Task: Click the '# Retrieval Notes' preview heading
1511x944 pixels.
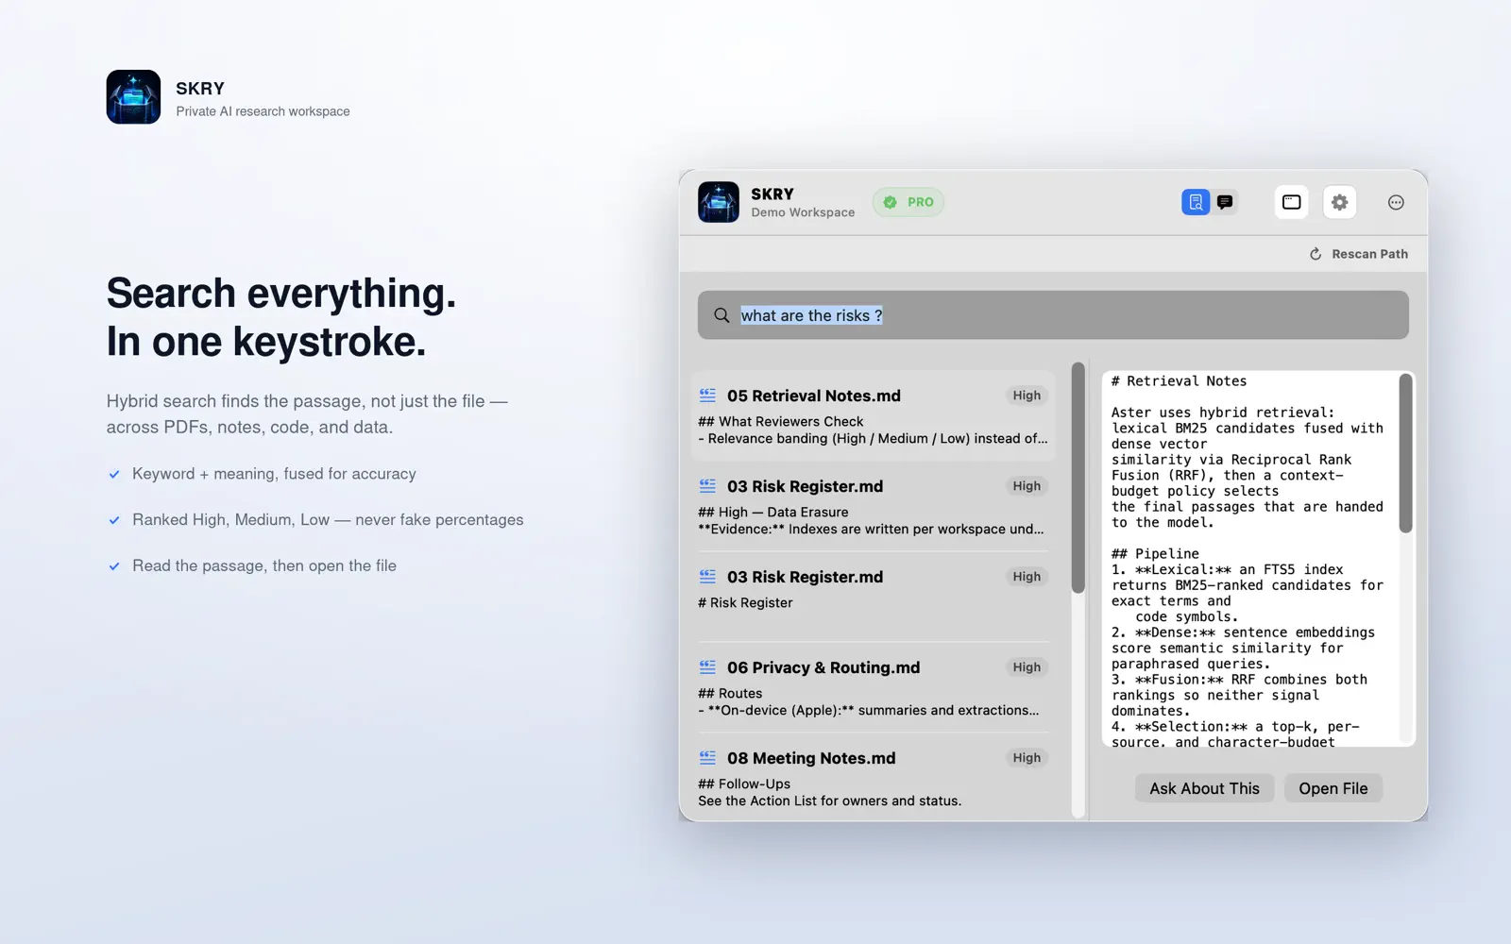Action: (x=1179, y=381)
